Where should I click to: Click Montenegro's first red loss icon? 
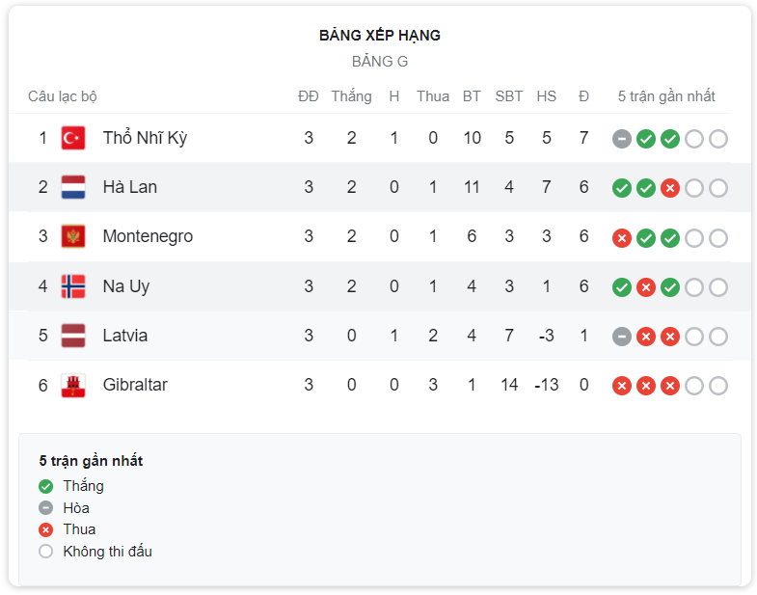click(x=622, y=238)
